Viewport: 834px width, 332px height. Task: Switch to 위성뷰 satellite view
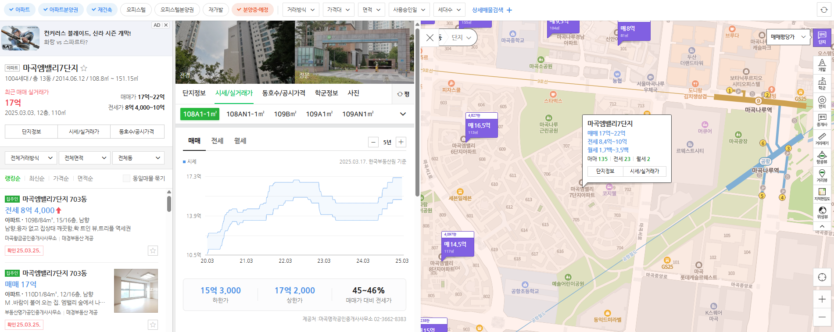[x=822, y=213]
